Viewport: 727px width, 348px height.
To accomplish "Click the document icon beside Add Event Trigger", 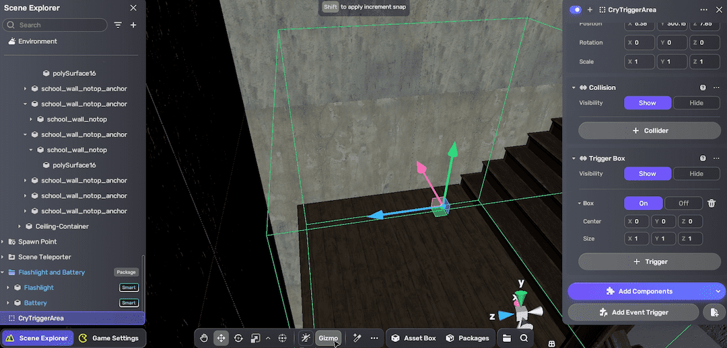I will (714, 312).
